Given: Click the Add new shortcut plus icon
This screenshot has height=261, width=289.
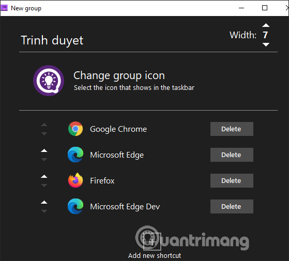Looking at the screenshot, I should click(152, 241).
